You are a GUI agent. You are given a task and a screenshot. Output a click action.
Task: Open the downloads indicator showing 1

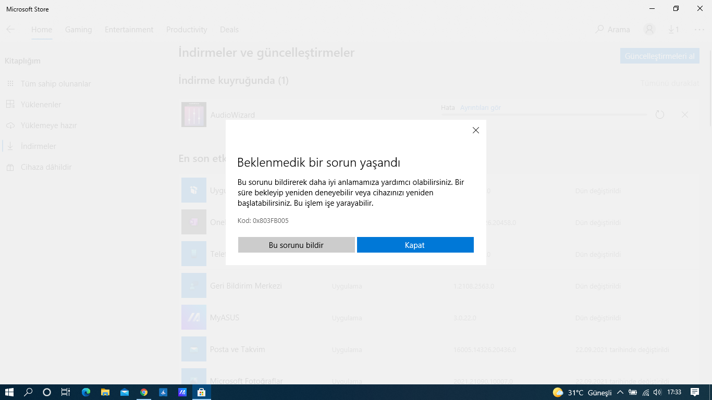pyautogui.click(x=673, y=30)
